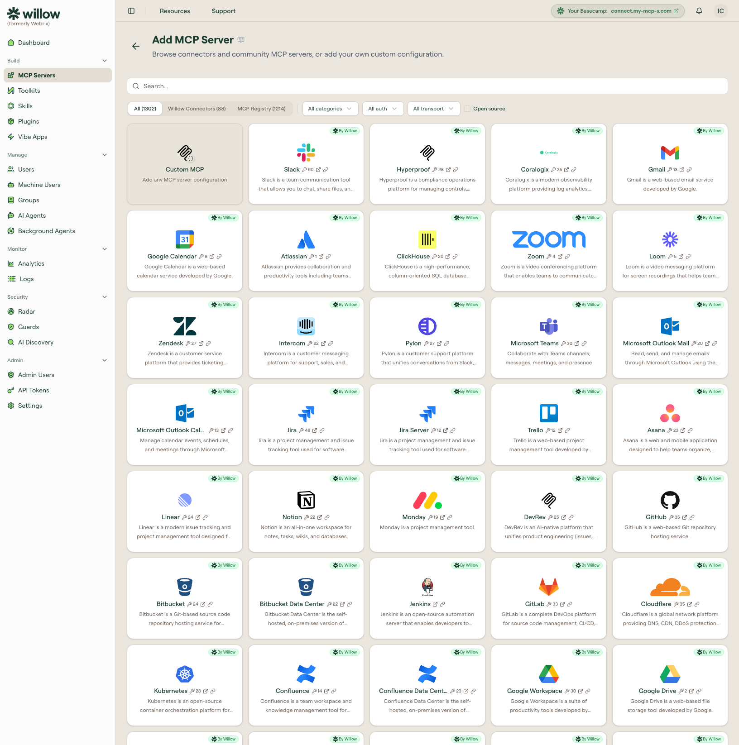Go back with the left arrow
739x745 pixels.
[x=136, y=46]
